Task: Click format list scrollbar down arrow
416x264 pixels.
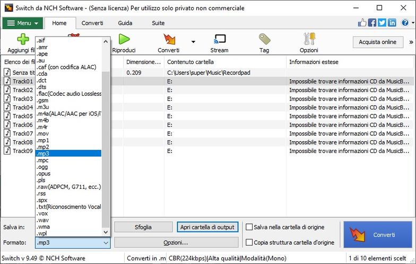Action: (x=106, y=232)
